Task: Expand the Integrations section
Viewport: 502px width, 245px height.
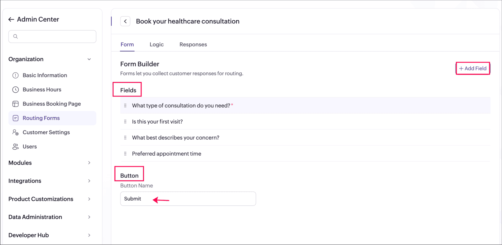Action: [89, 181]
